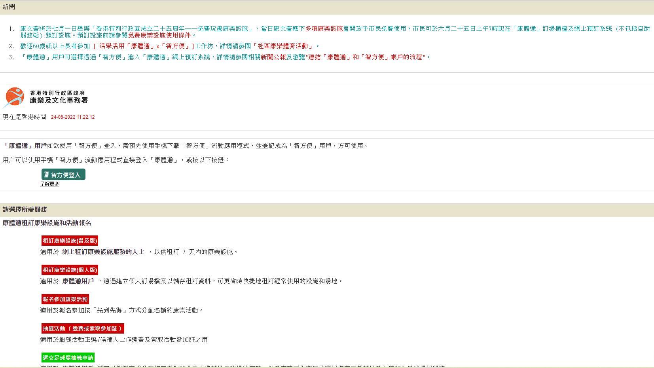Viewport: 654px width, 368px height.
Task: Open the 了解更多 link
Action: click(x=50, y=184)
